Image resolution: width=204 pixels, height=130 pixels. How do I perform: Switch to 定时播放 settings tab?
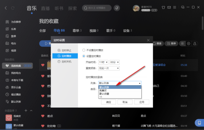point(65,56)
